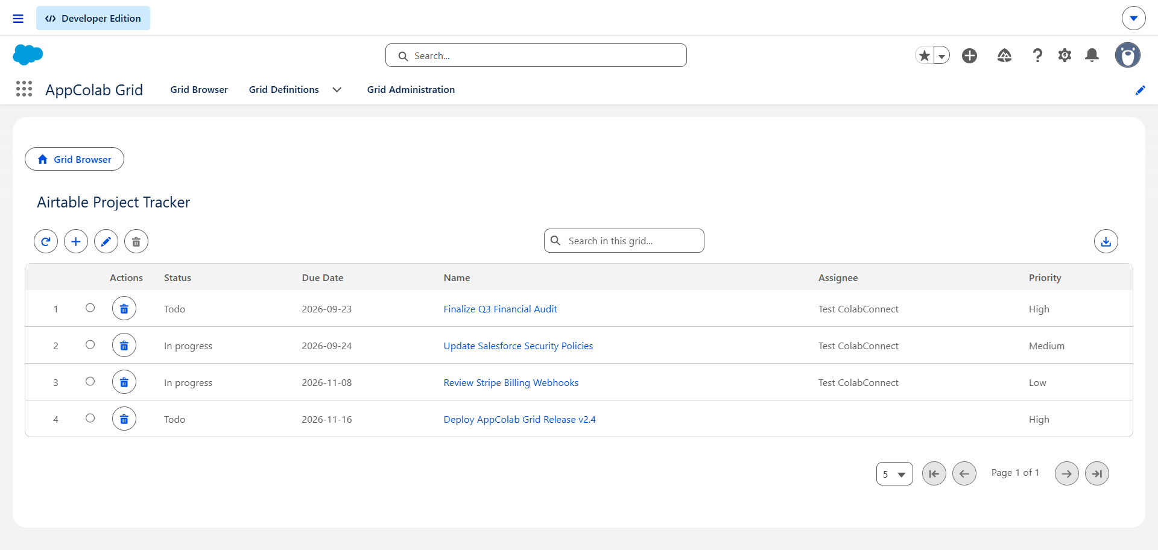
Task: Click the Actions column header
Action: [x=126, y=277]
